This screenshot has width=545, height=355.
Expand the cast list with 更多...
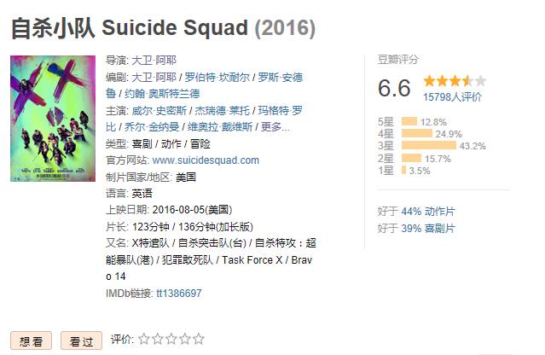pos(274,126)
